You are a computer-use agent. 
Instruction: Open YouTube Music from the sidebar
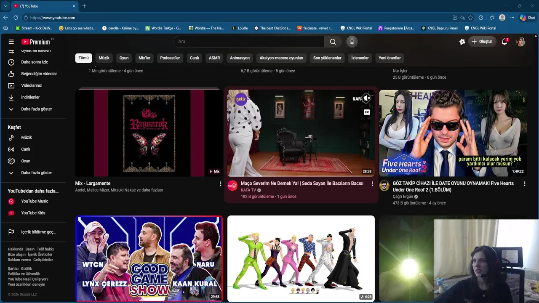tap(35, 201)
